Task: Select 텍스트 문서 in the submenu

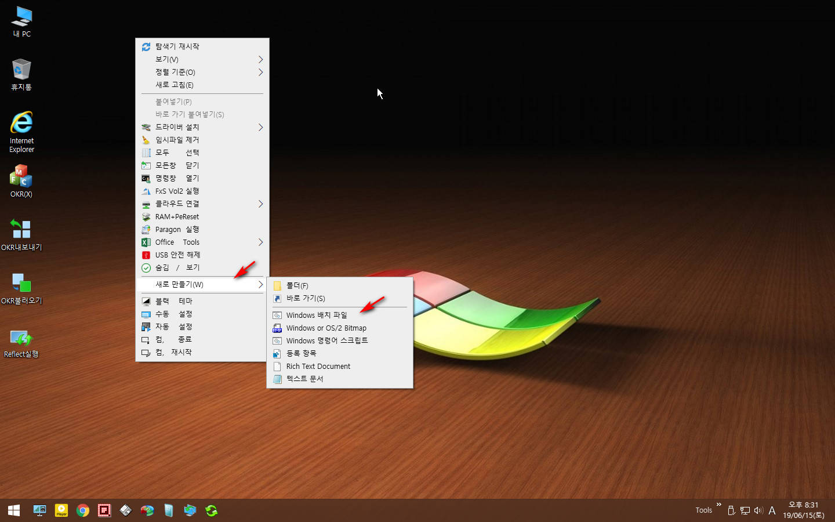Action: coord(340,379)
